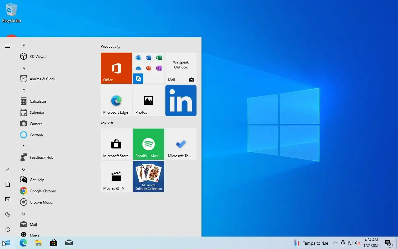Open Outlook in the Office apps folder tile
Image resolution: width=398 pixels, height=249 pixels.
(138, 58)
